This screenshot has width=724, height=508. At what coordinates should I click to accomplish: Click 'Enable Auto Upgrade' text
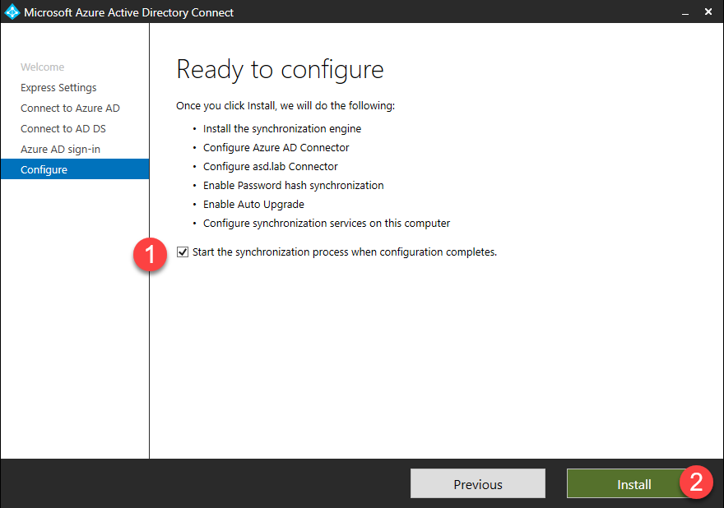253,205
